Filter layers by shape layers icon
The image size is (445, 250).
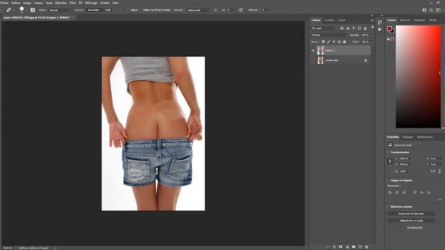(359, 28)
